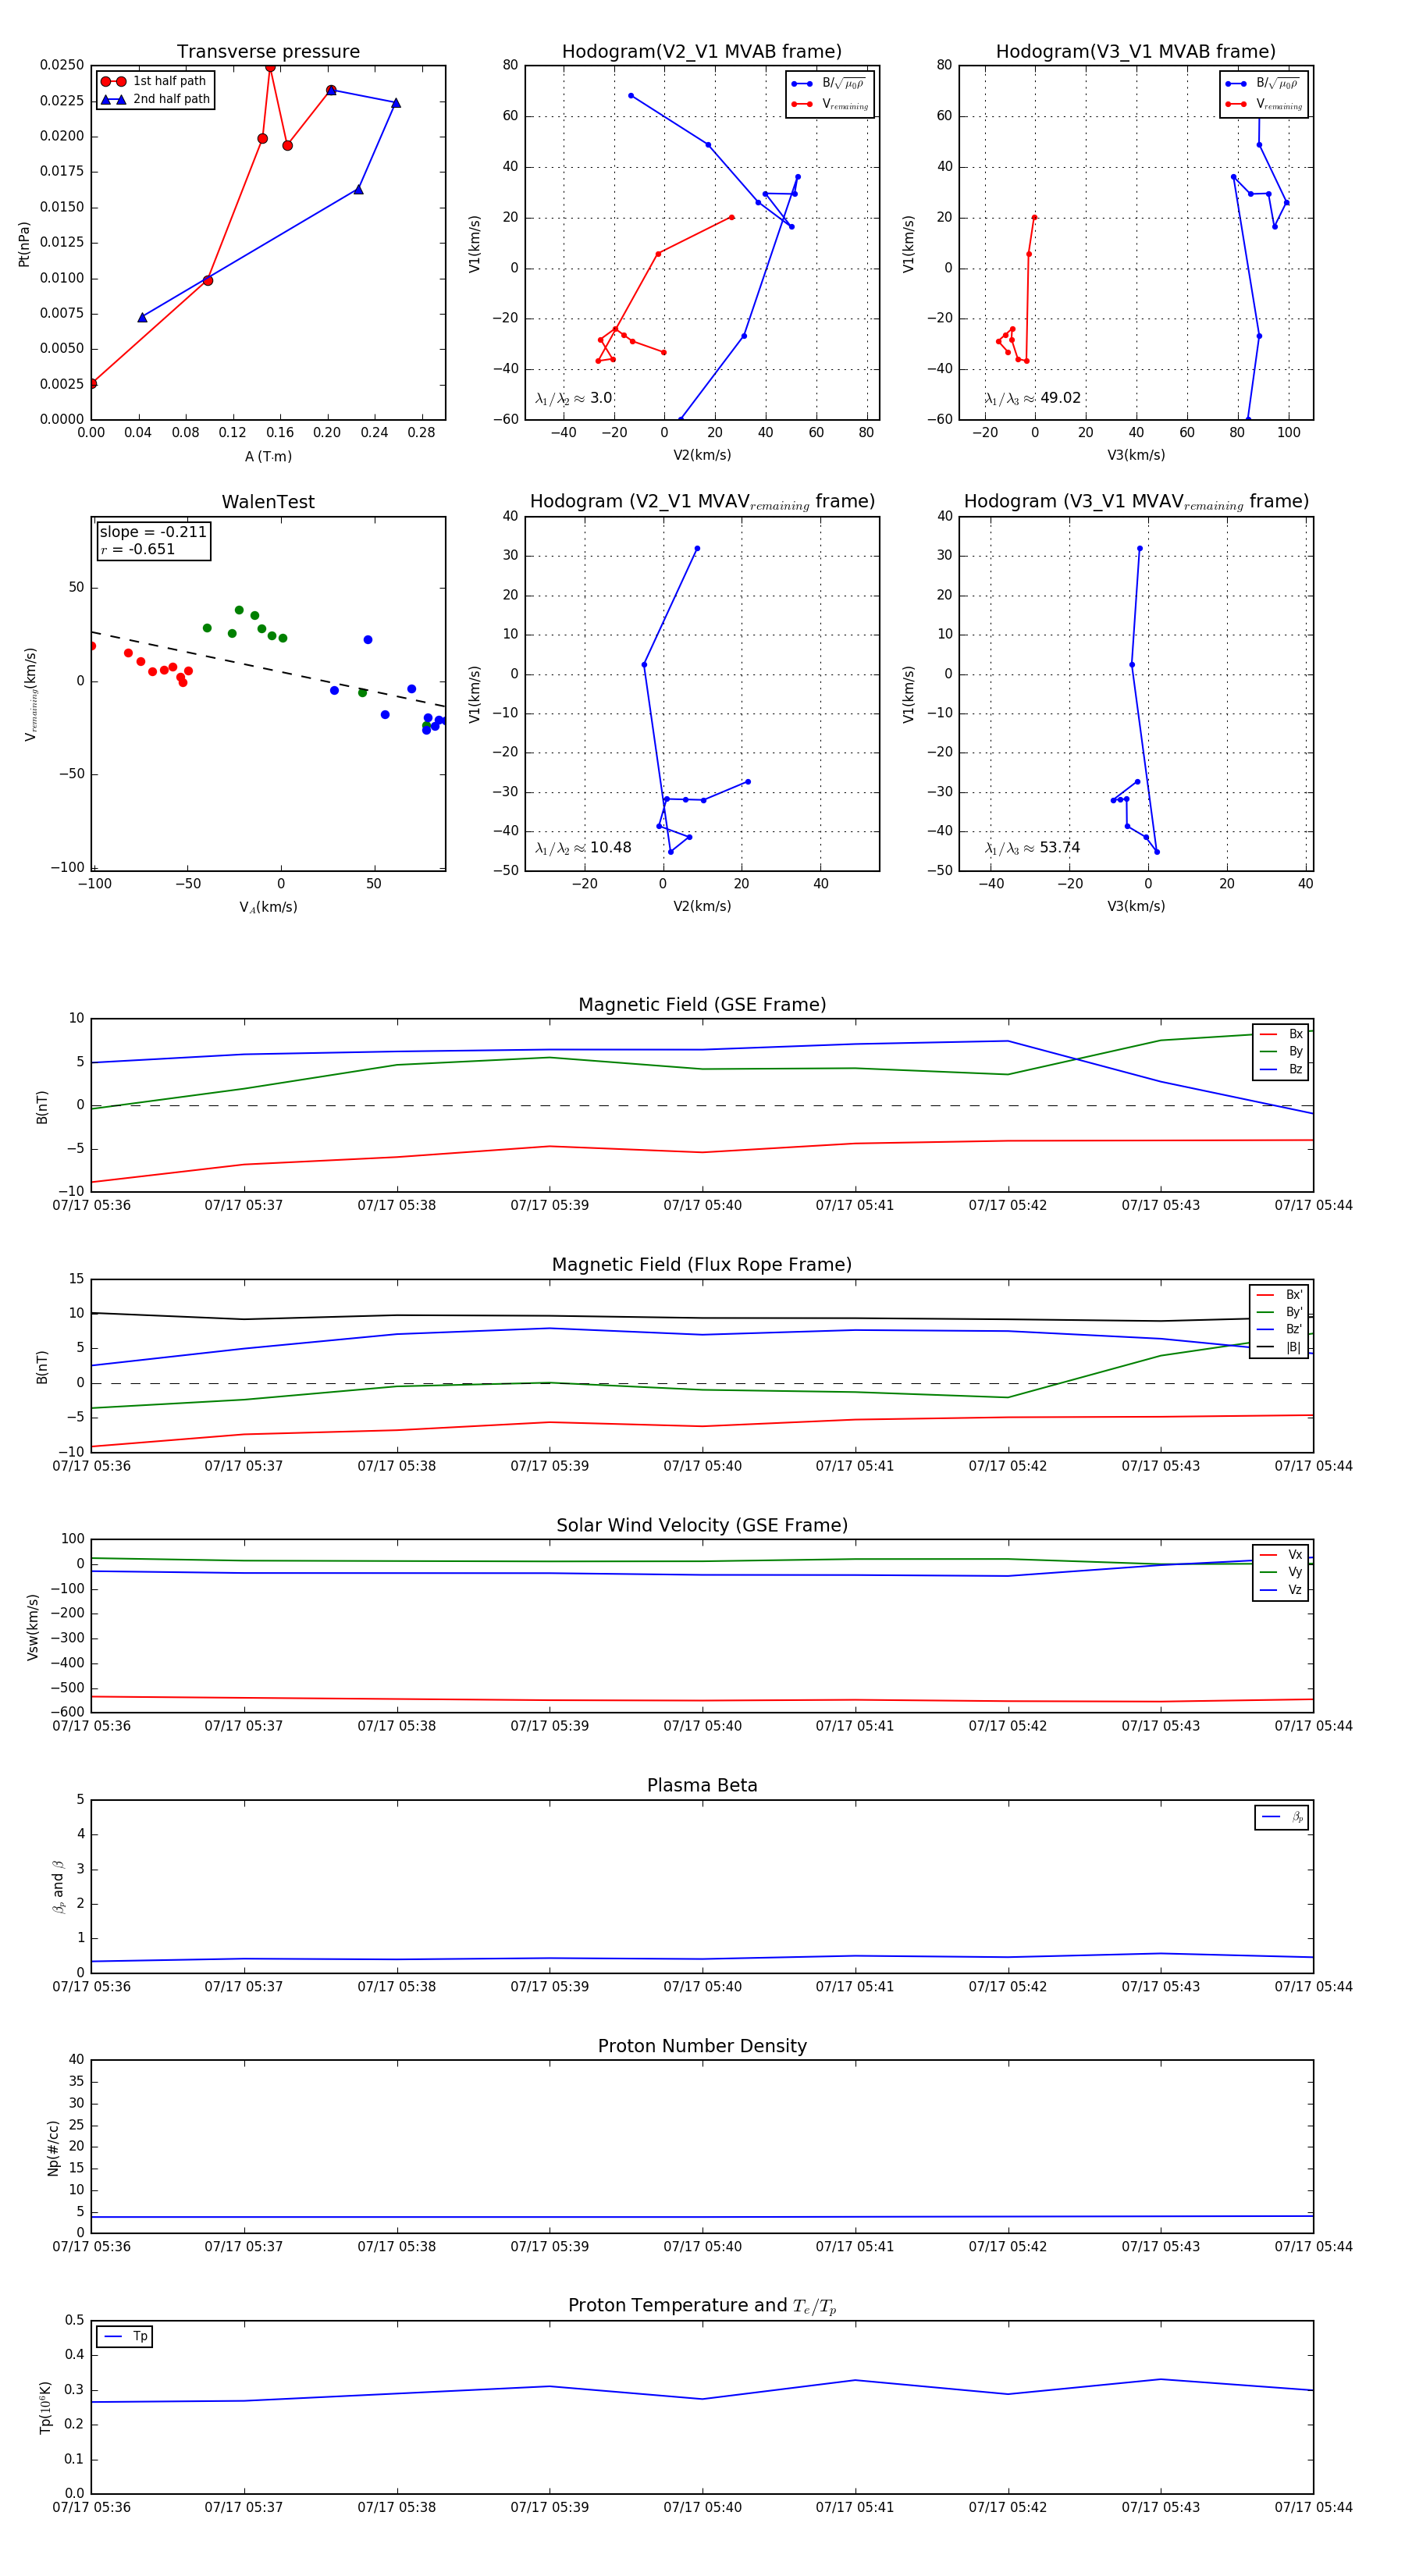Click the slope = -0.211 annotation box

pos(154,540)
